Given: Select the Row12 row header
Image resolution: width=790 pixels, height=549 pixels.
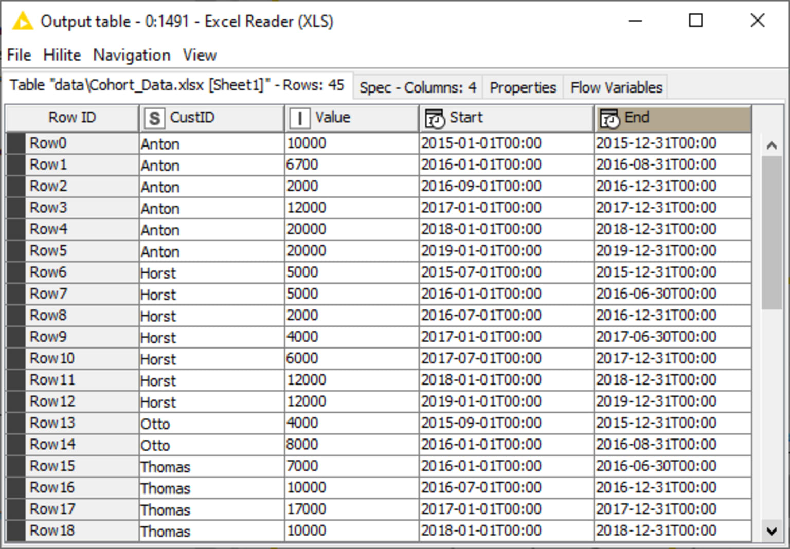Looking at the screenshot, I should [x=72, y=401].
